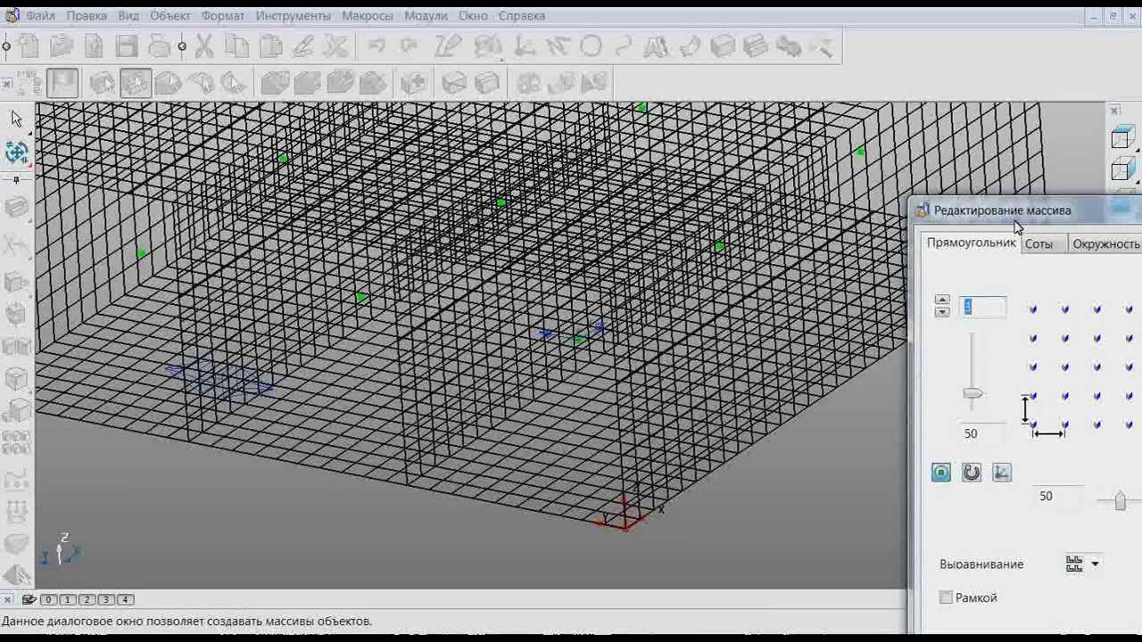
Task: Activate the orbit view tool in left toolbar
Action: tap(16, 152)
